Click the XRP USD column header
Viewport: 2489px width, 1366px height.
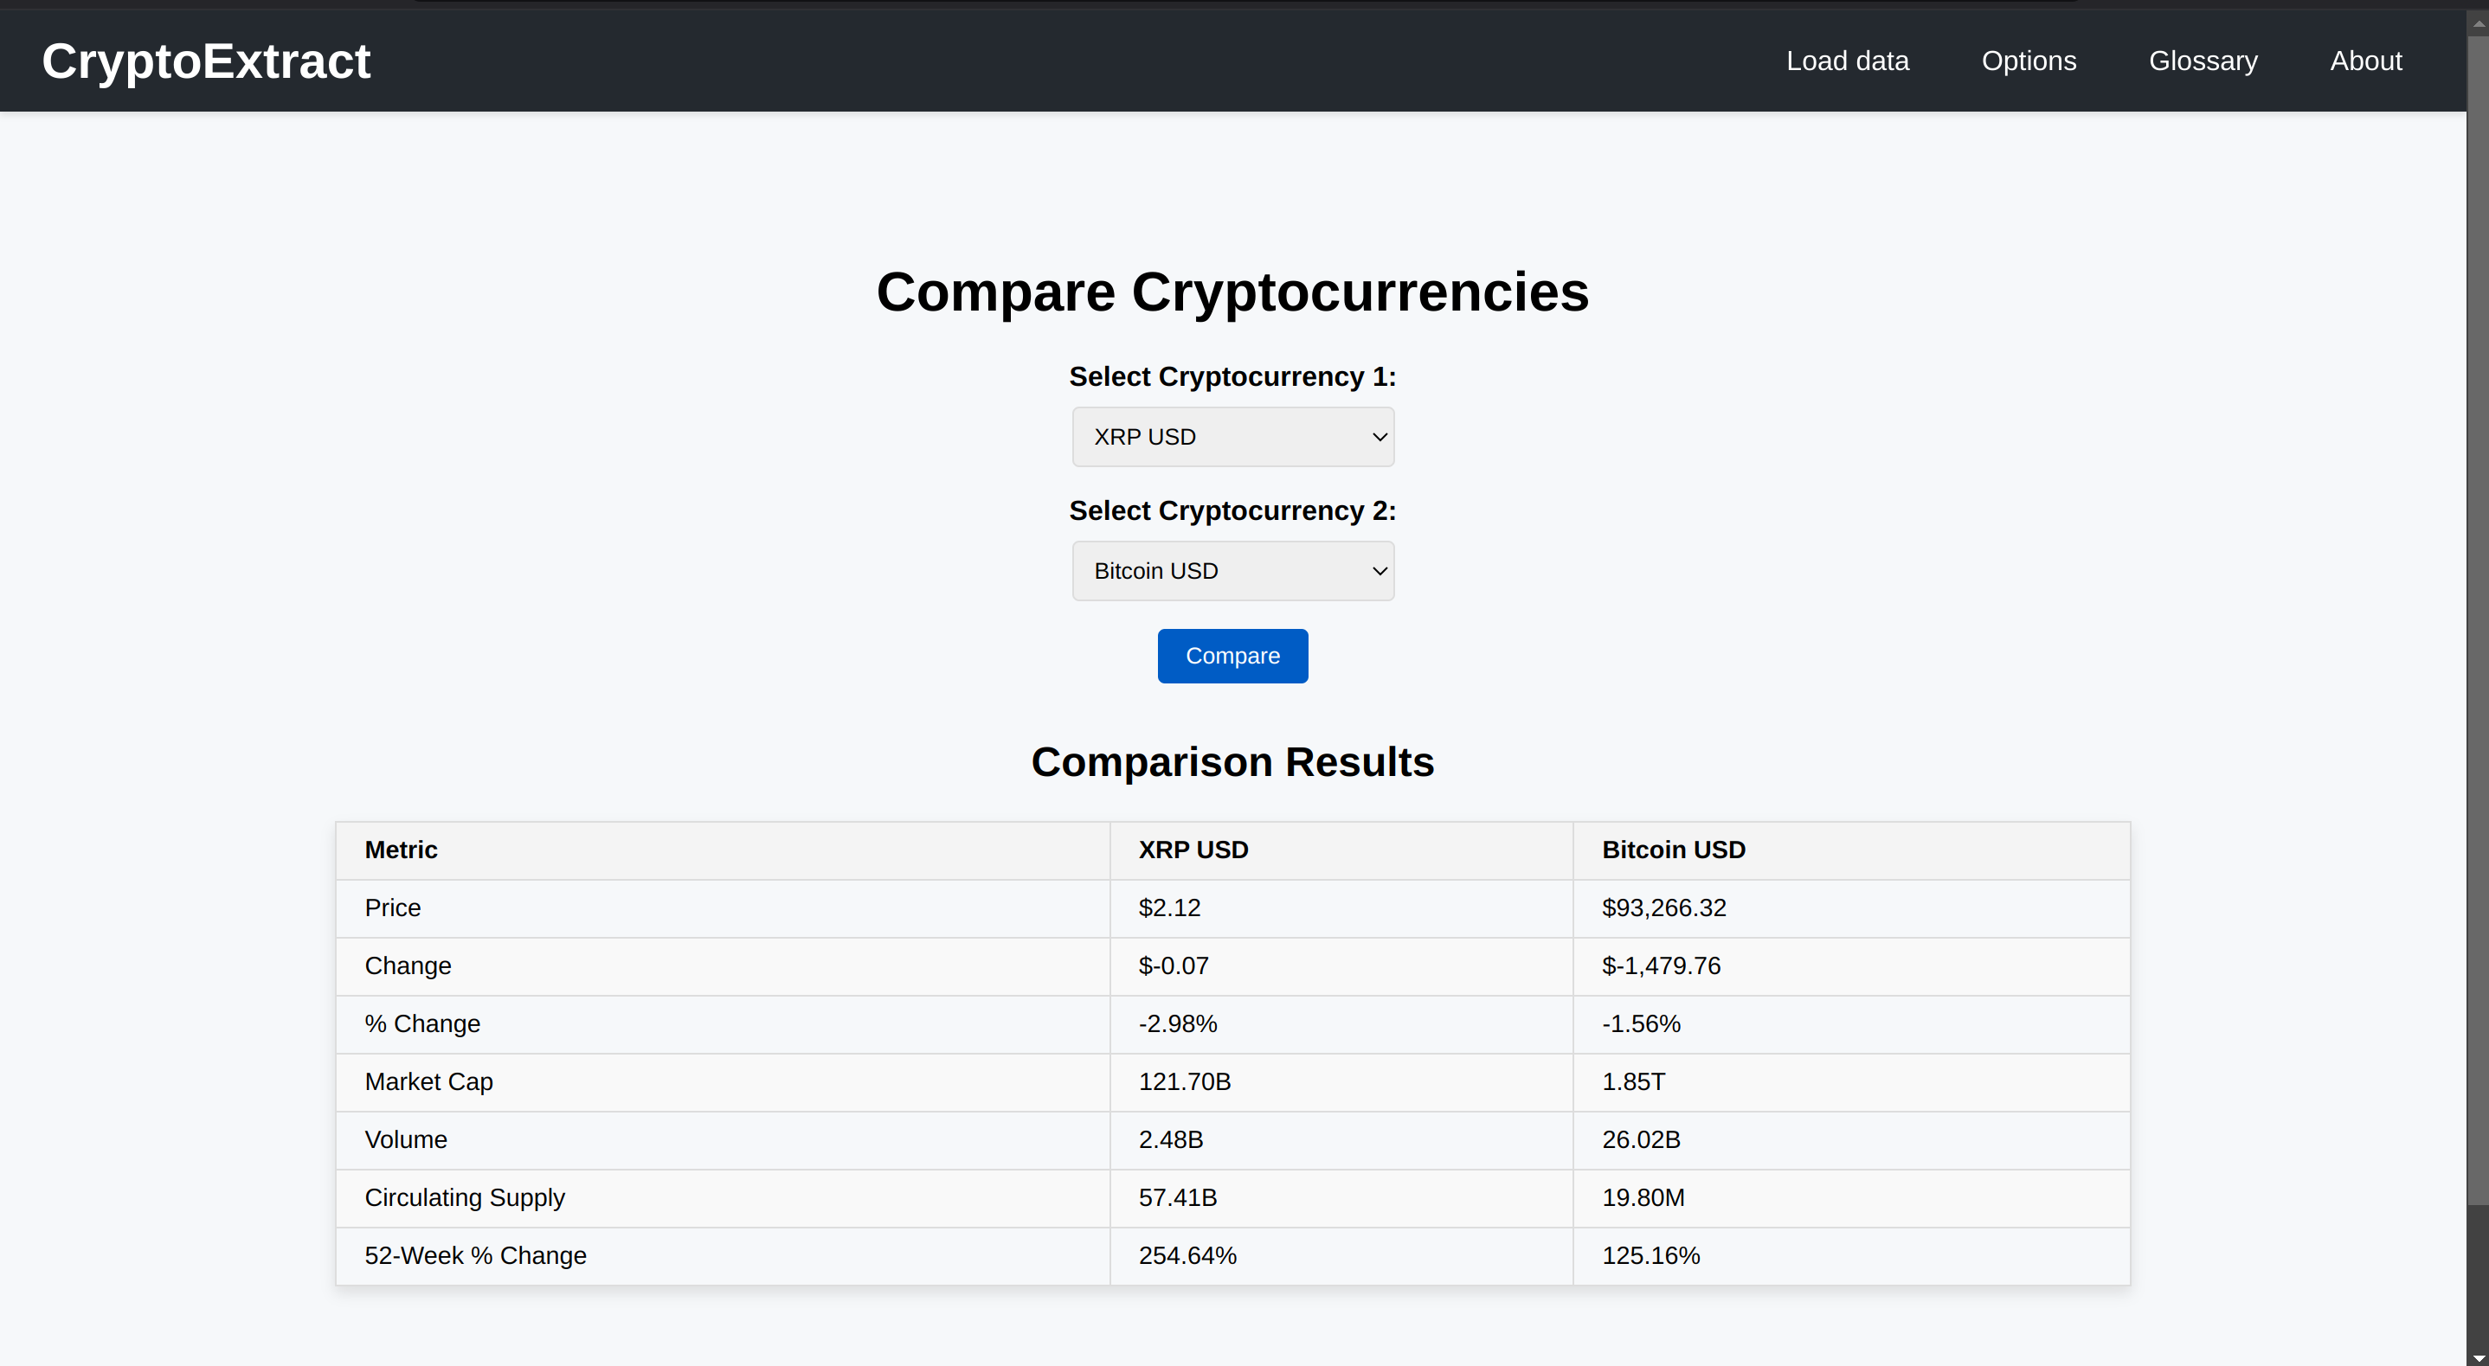tap(1193, 850)
